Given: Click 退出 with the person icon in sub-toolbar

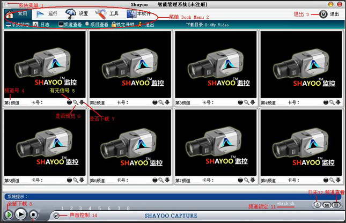Looking at the screenshot, I should point(146,25).
